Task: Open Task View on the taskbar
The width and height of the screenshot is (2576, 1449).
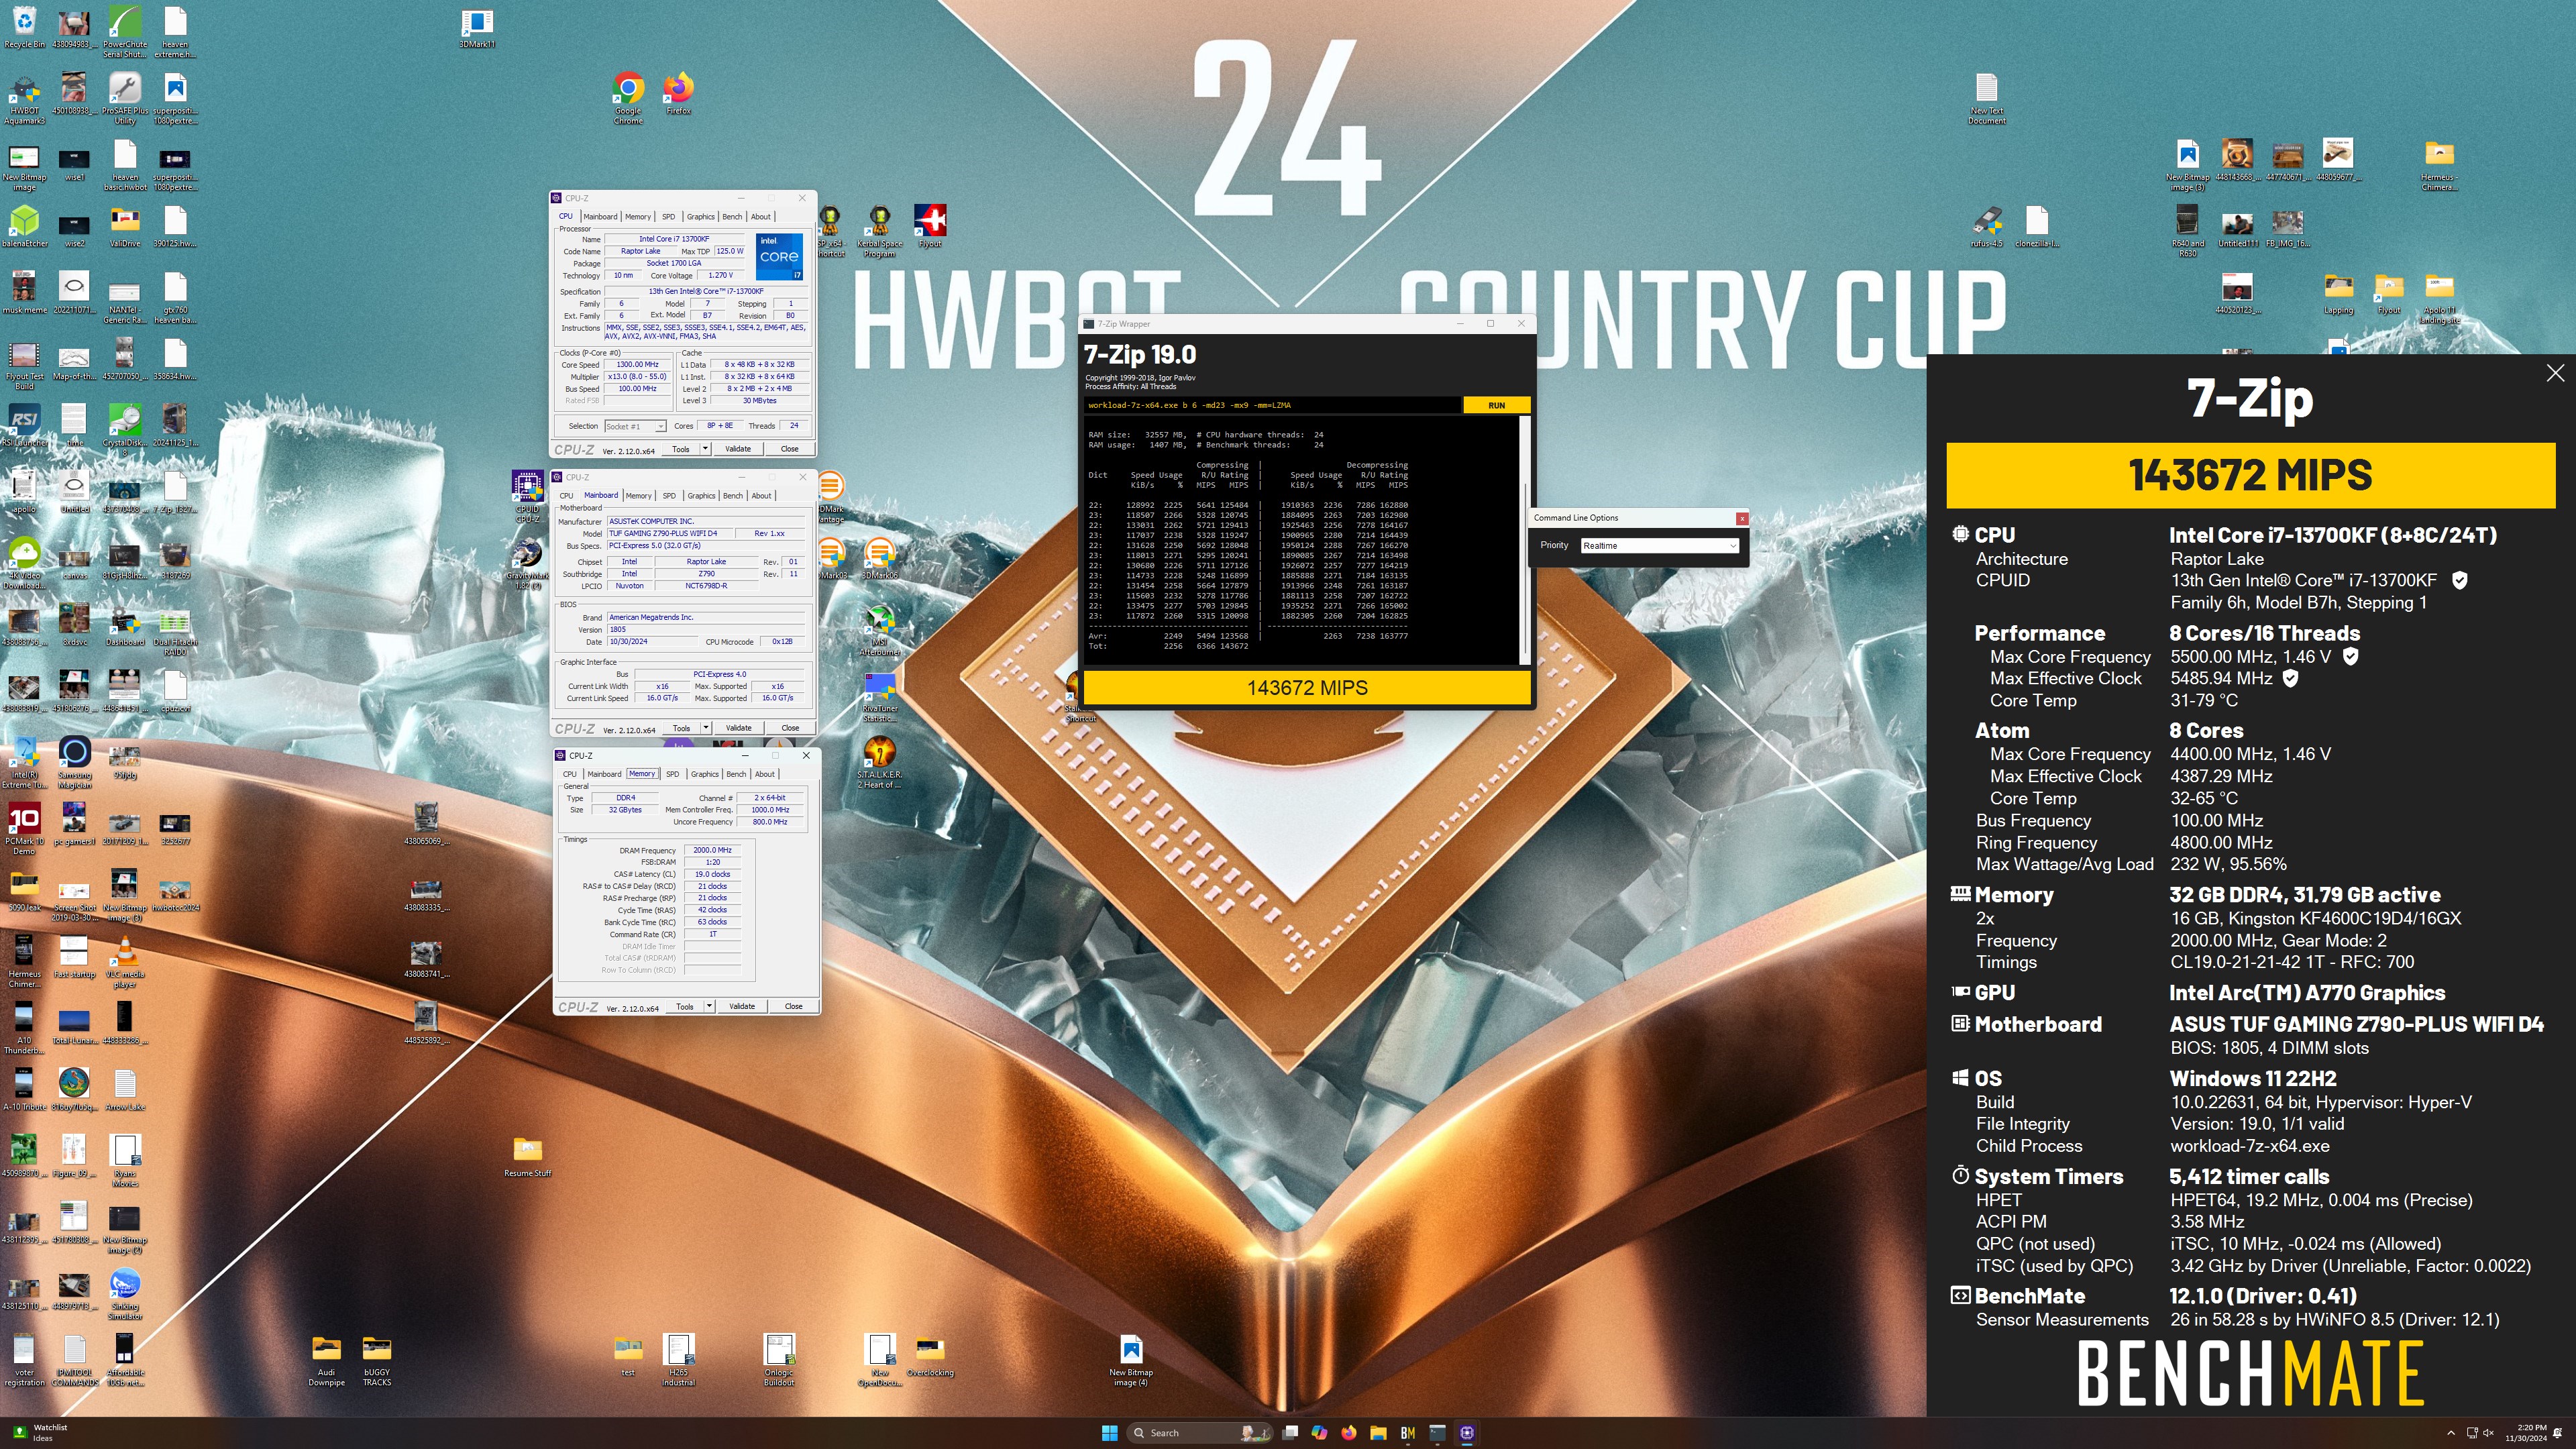Action: click(1290, 1432)
